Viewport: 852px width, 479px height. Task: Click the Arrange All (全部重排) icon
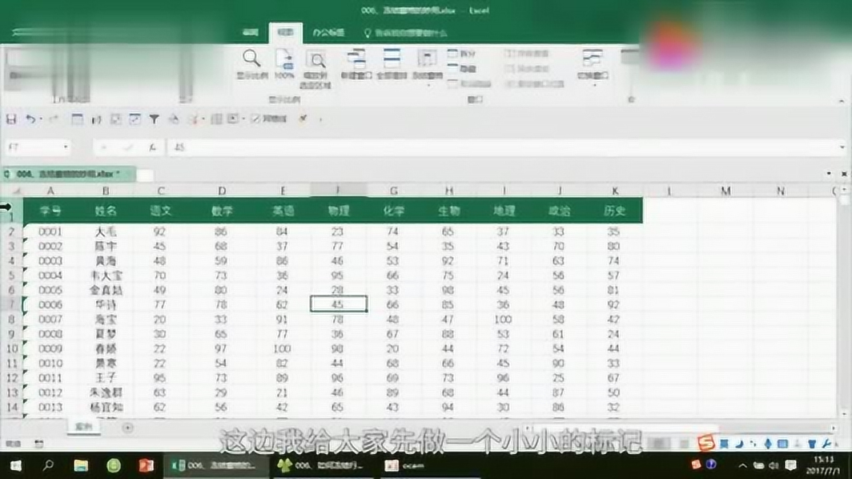391,65
